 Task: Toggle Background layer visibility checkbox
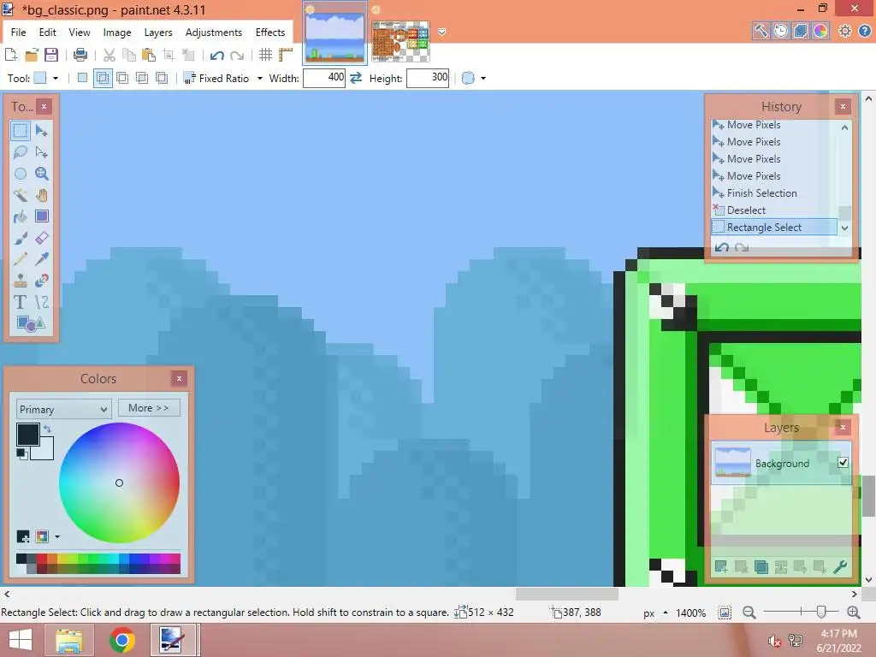click(843, 463)
